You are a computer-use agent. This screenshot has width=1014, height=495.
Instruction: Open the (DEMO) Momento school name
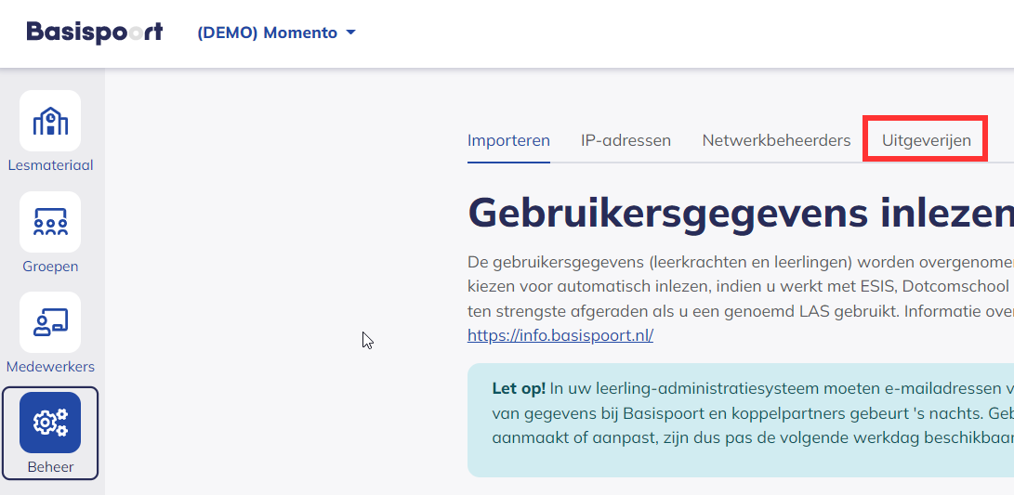(x=267, y=33)
